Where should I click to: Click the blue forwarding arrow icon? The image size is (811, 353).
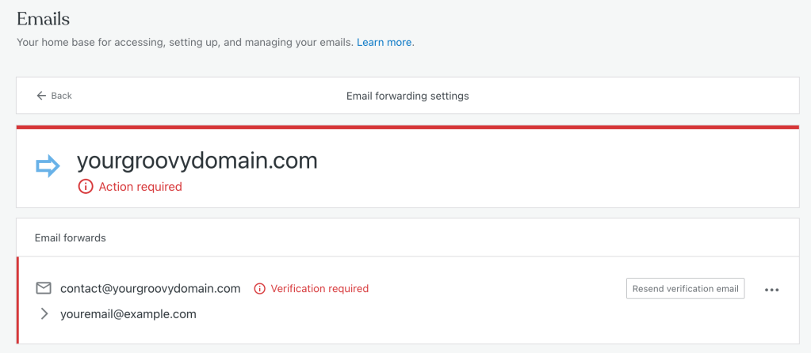48,165
